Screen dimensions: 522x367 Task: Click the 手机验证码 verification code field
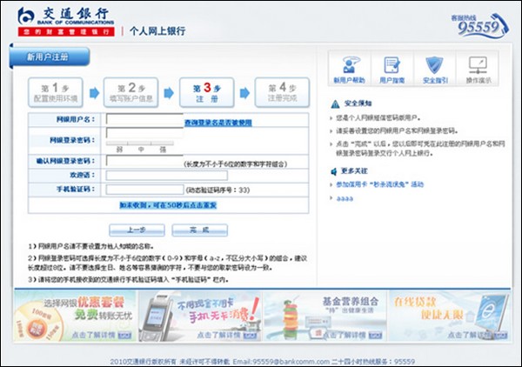[144, 189]
